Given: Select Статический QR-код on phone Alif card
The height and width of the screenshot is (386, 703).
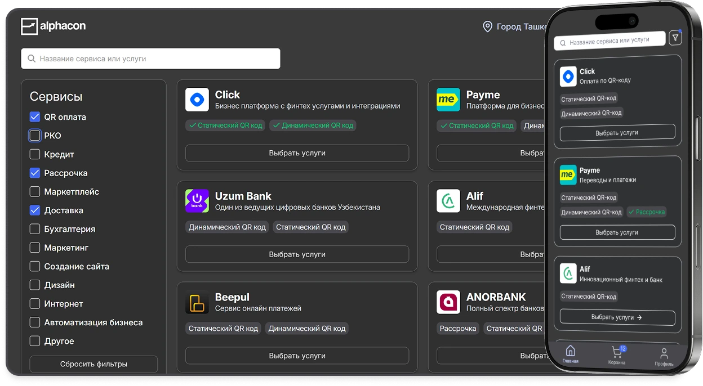Looking at the screenshot, I should coord(589,297).
